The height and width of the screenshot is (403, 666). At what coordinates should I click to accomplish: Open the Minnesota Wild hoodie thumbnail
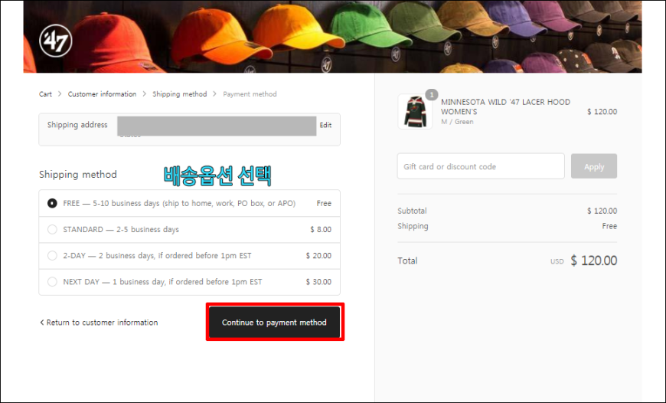pyautogui.click(x=415, y=112)
